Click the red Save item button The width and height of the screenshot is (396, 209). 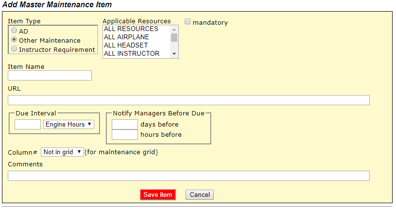click(157, 194)
